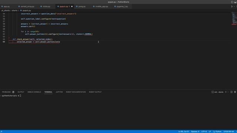Run the Python file with play icon
Viewport: 237px width, 133px height.
tap(232, 7)
